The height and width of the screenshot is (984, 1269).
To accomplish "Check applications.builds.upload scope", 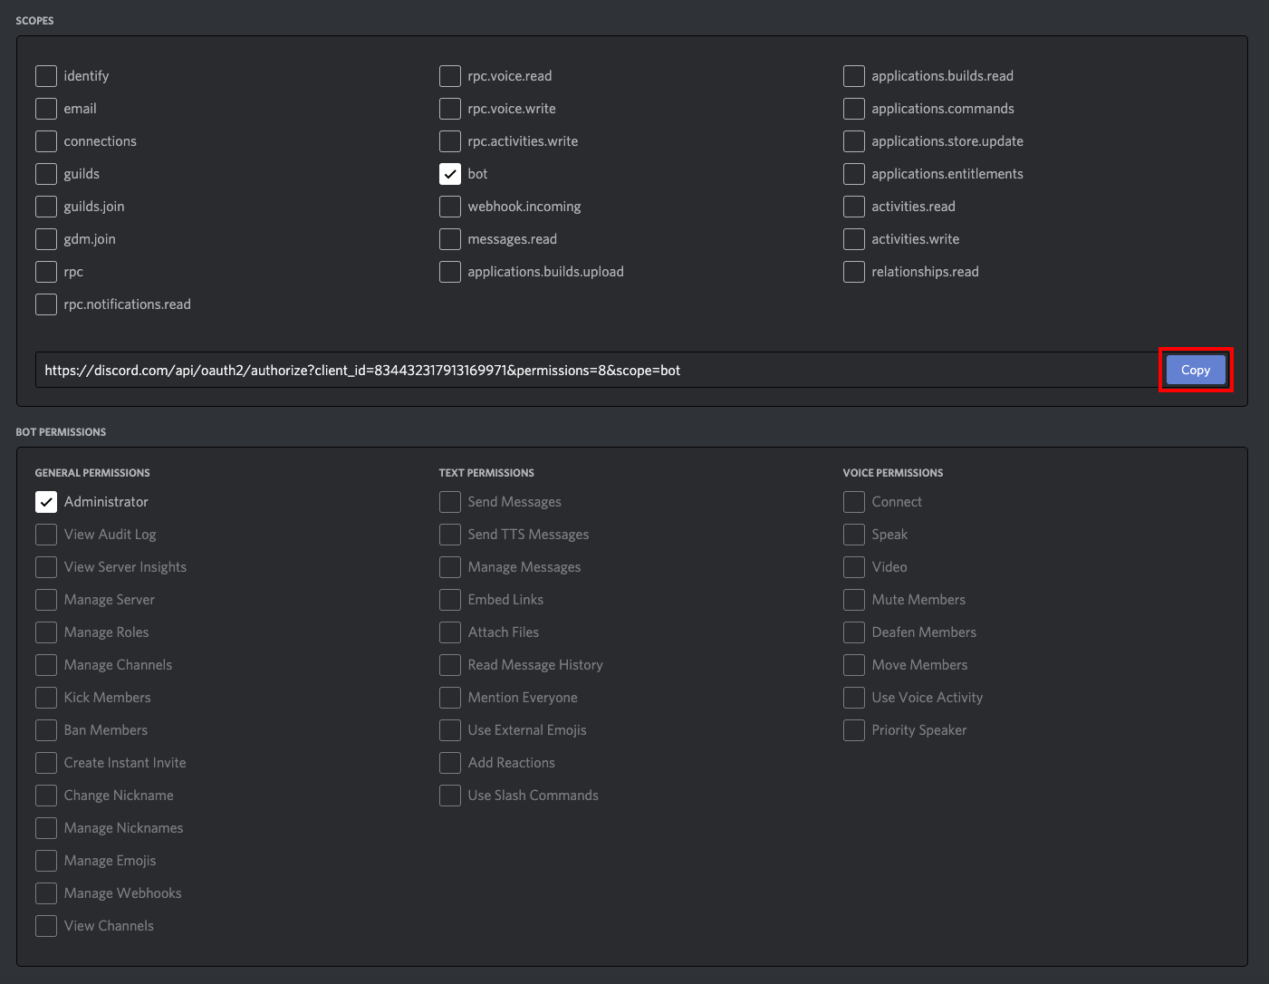I will click(450, 272).
